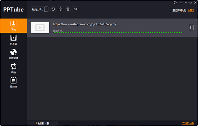Switch to the 下載 downloading tab
The width and height of the screenshot is (198, 126).
(x=13, y=26)
